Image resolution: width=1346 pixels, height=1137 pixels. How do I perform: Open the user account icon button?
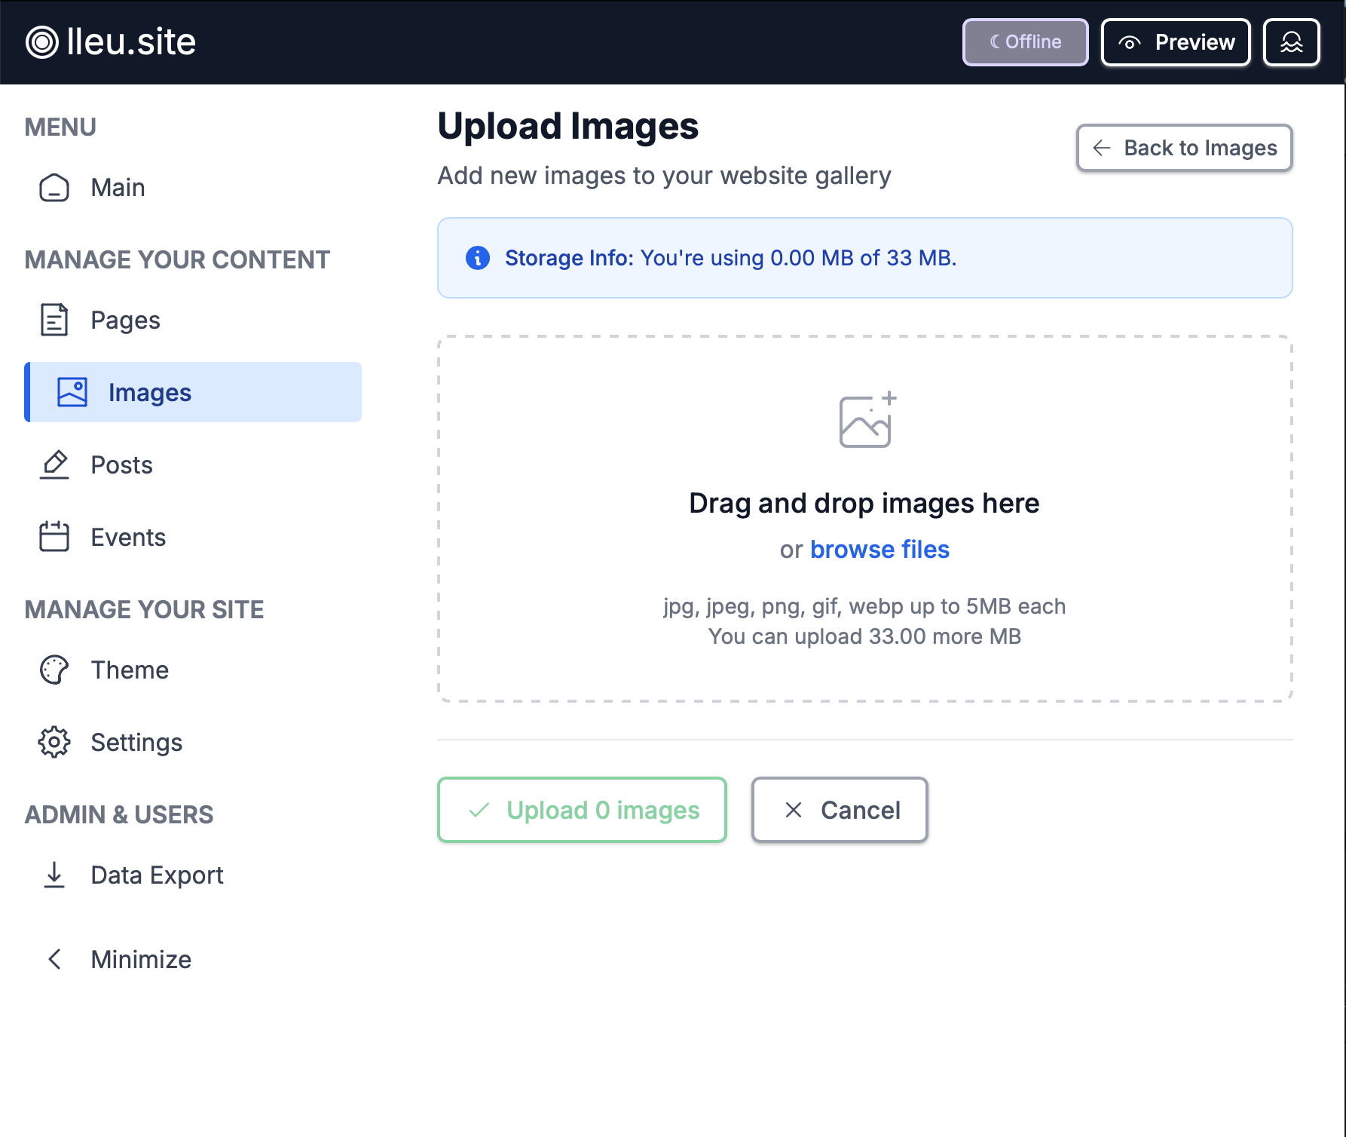coord(1291,42)
